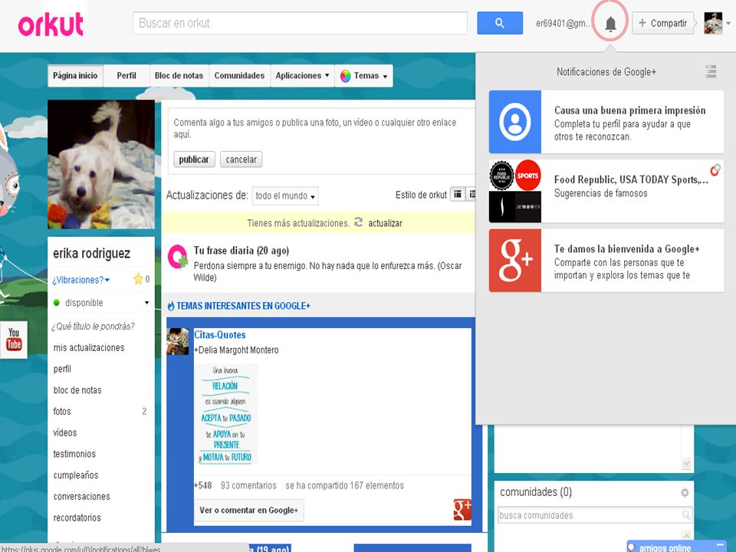The width and height of the screenshot is (736, 552).
Task: Click the dog profile photo
Action: 101,164
